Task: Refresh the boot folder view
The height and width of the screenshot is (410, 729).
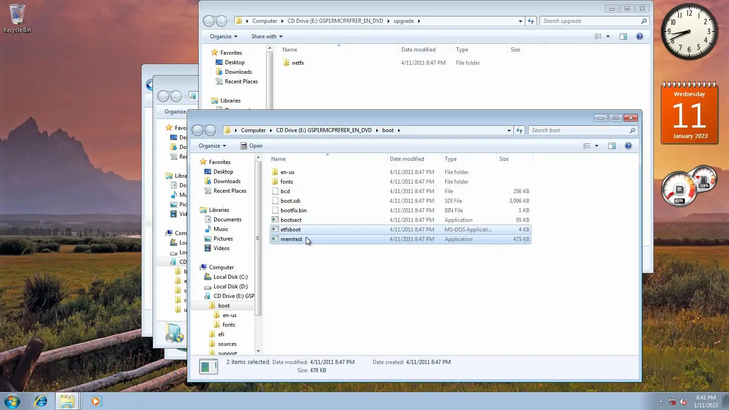Action: click(519, 130)
